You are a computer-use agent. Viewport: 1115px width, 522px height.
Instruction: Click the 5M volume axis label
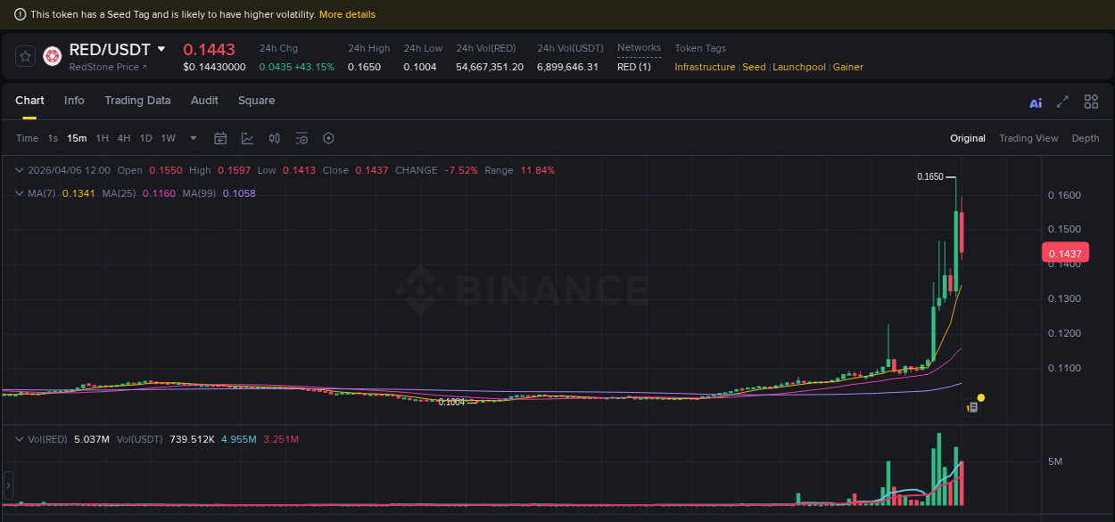pos(1055,461)
